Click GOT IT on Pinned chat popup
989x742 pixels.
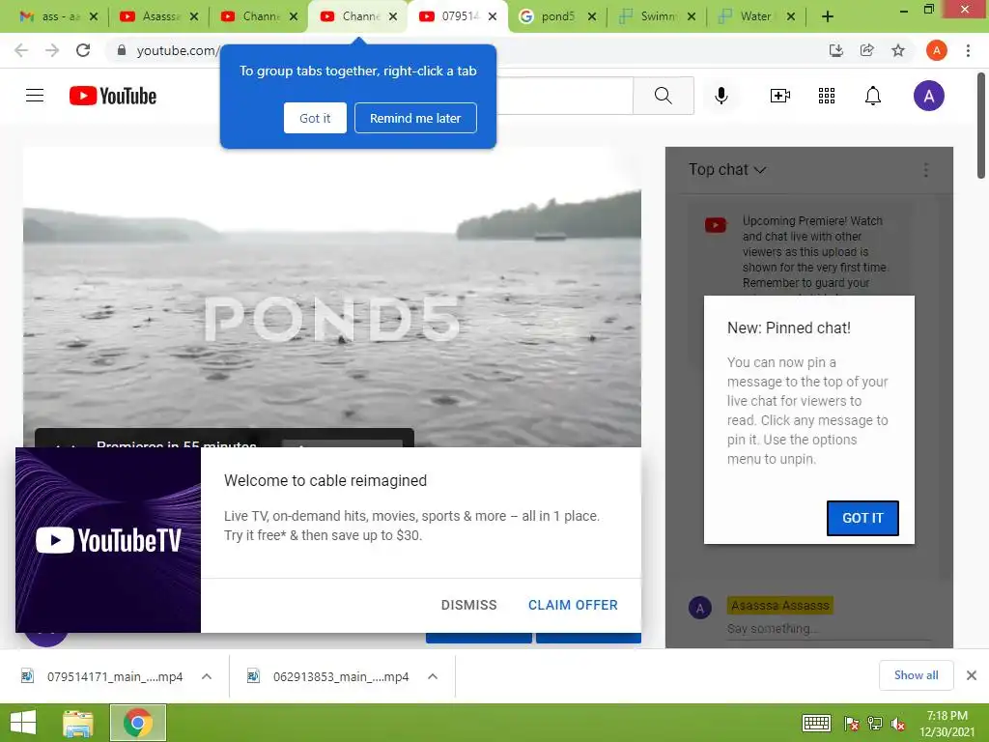click(862, 518)
